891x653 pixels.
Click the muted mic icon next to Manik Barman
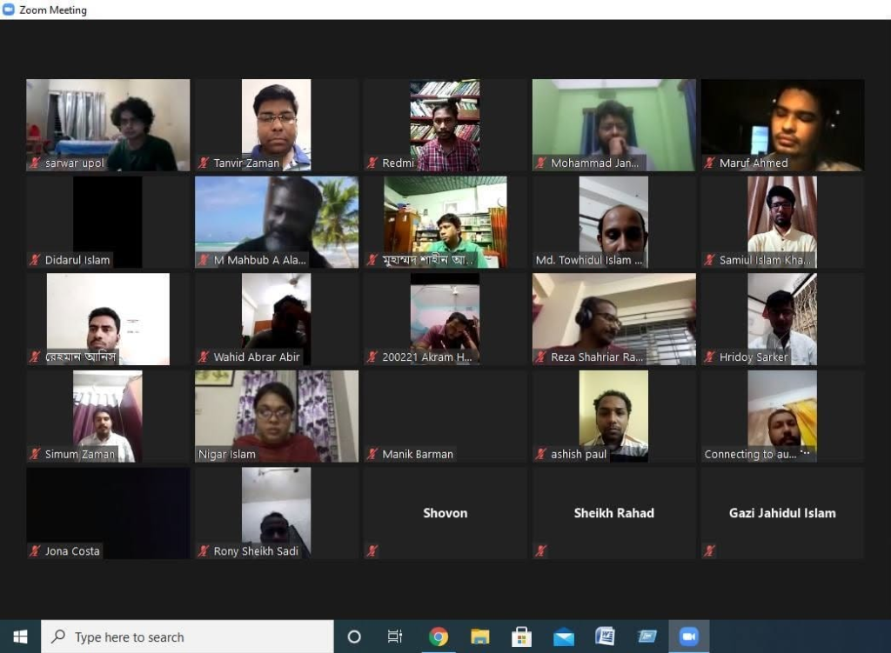[372, 454]
